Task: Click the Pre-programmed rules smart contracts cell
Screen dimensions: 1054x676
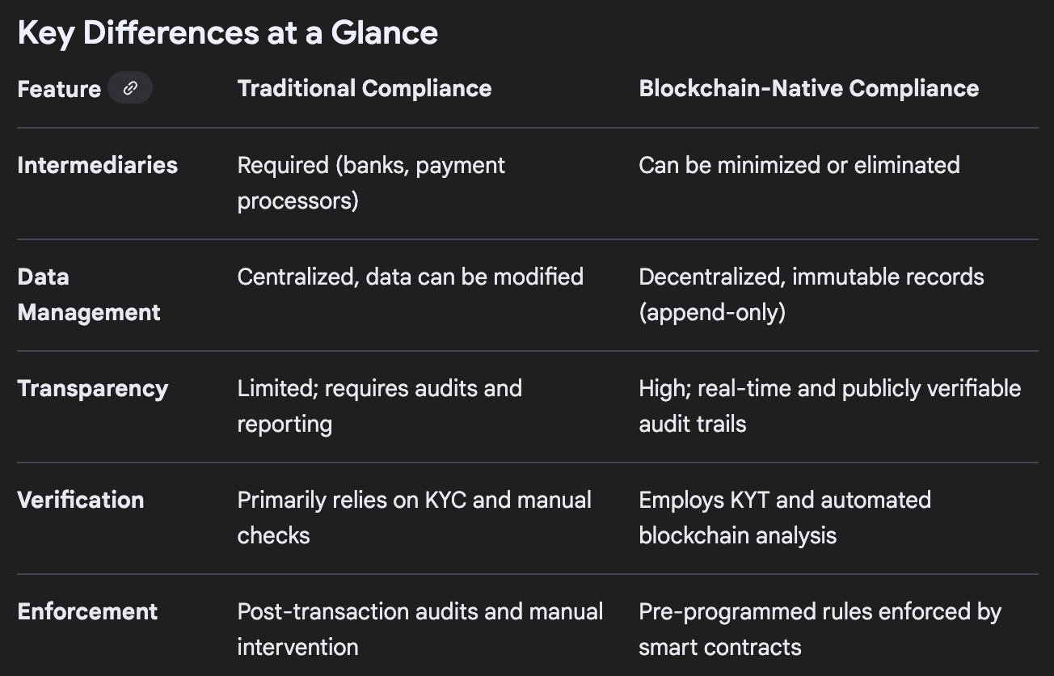Action: (820, 629)
